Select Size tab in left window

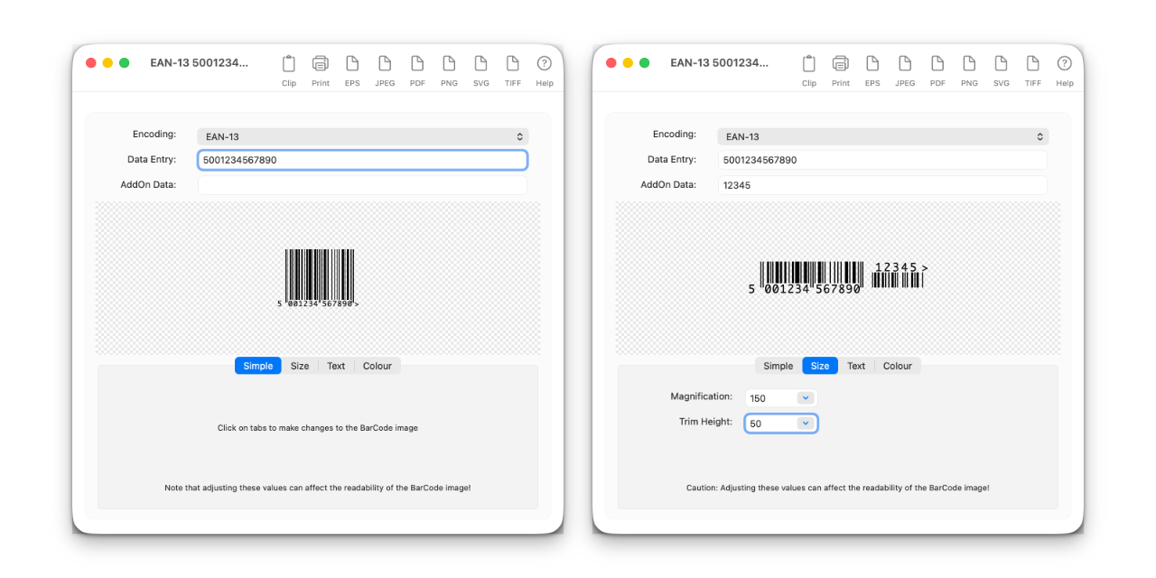(300, 366)
